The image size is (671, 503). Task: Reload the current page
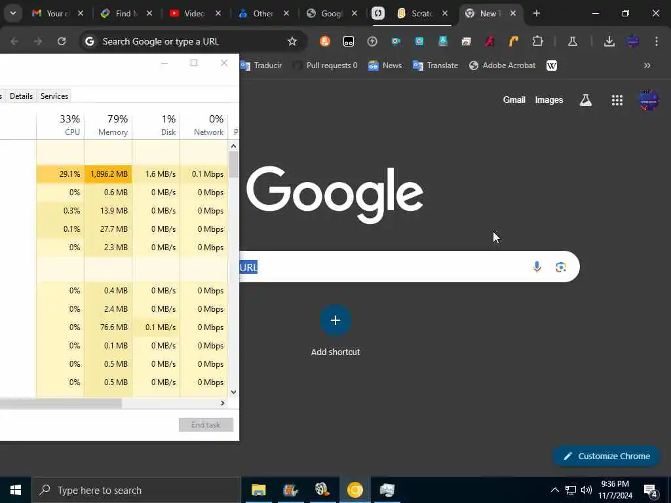62,41
